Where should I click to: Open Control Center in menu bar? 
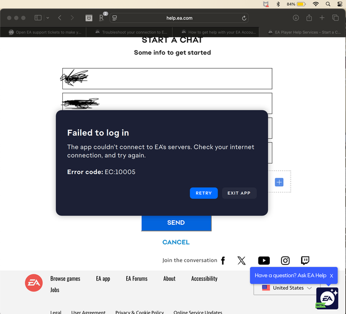[340, 4]
